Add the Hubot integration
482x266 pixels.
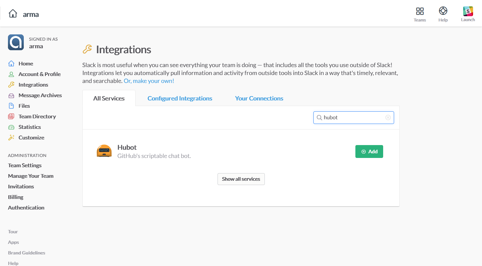pyautogui.click(x=369, y=151)
